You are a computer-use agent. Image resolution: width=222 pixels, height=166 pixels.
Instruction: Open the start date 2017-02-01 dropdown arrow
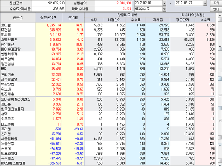click(x=164, y=3)
